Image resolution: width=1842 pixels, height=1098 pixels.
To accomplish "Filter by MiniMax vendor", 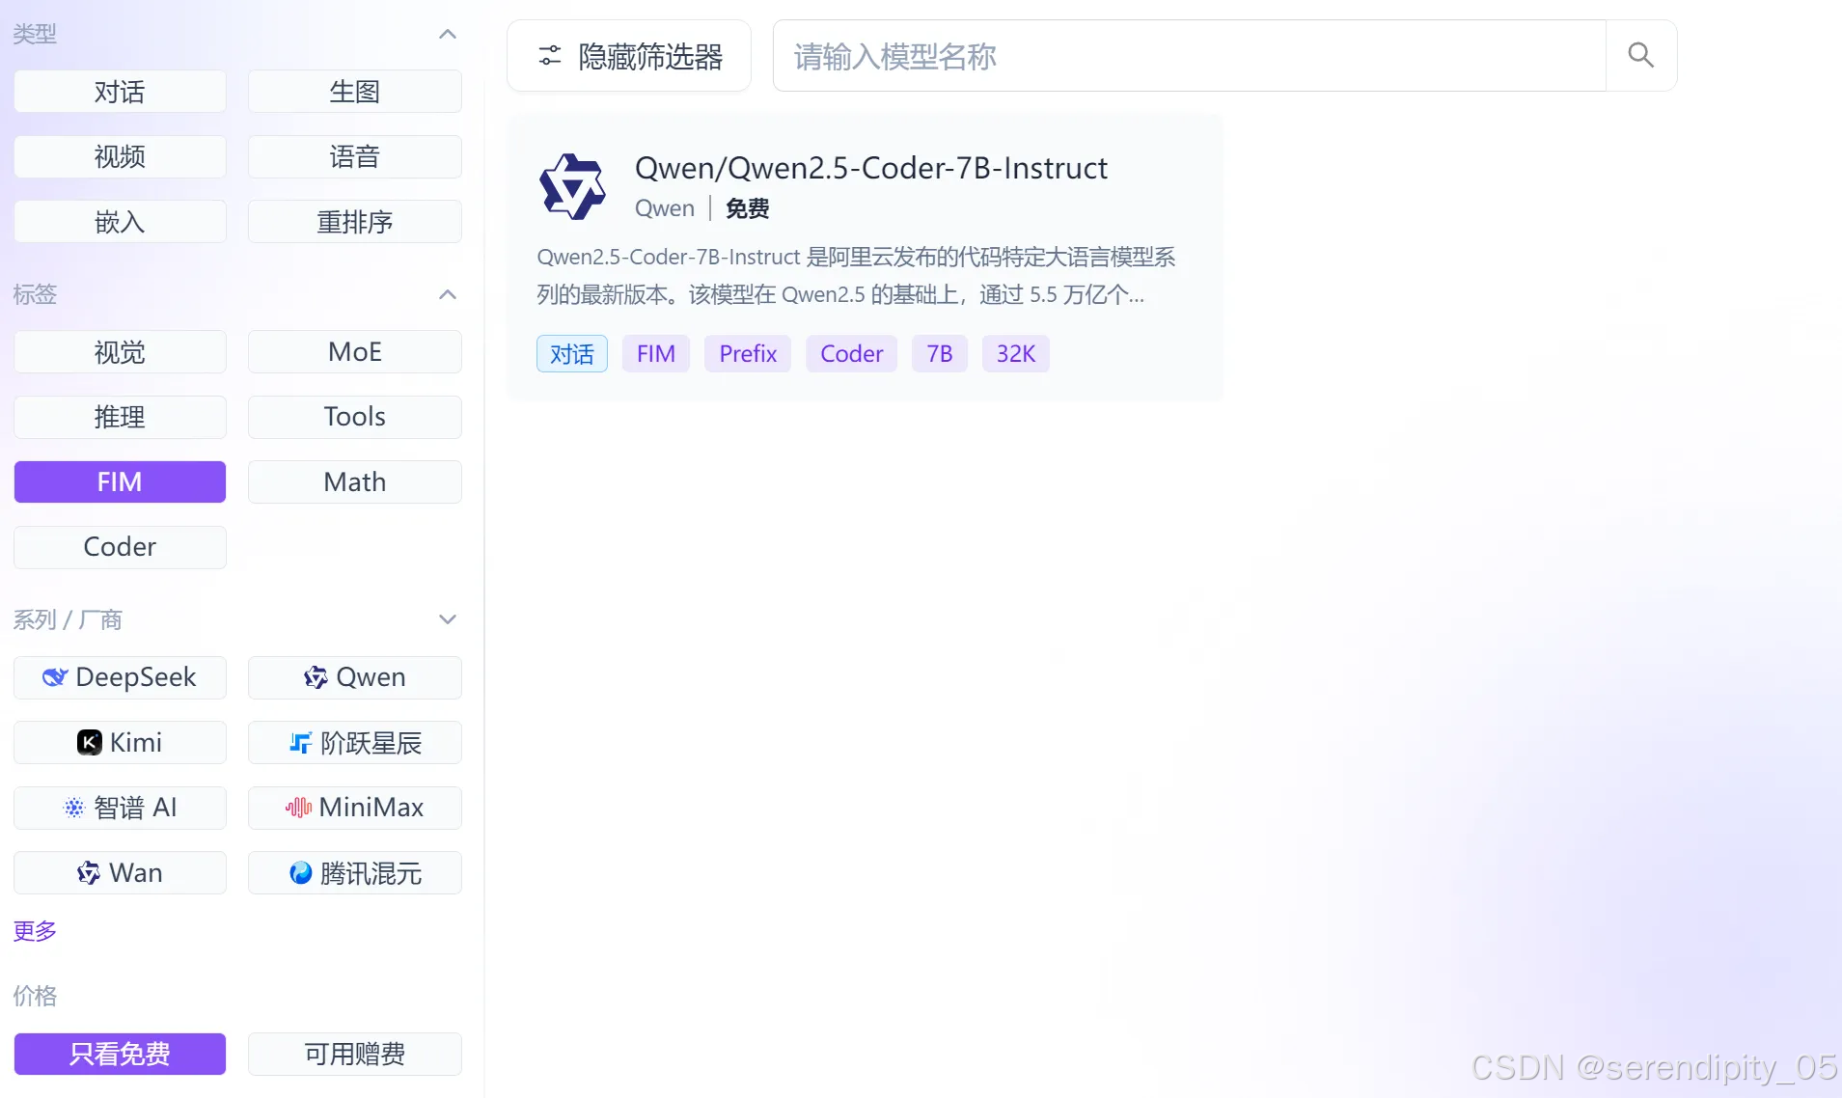I will click(355, 808).
